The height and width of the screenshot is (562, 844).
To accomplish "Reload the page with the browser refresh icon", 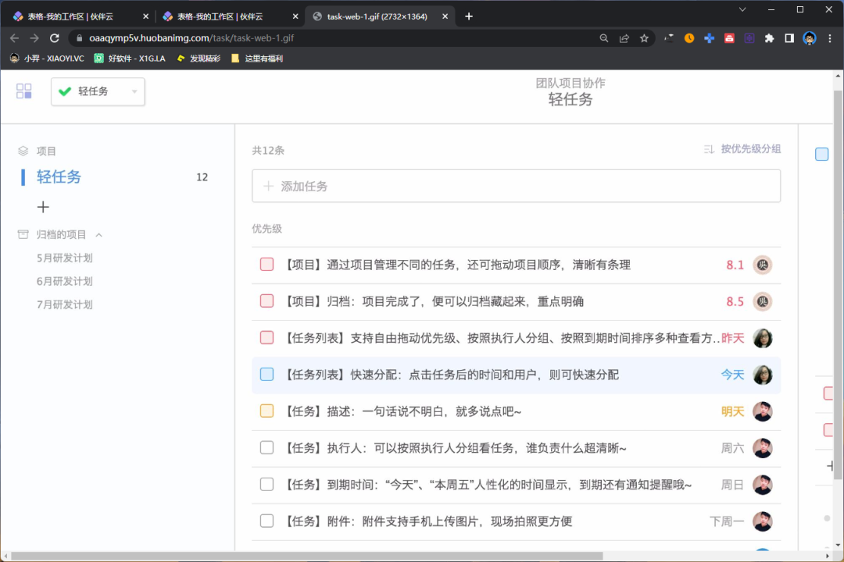I will pos(54,37).
